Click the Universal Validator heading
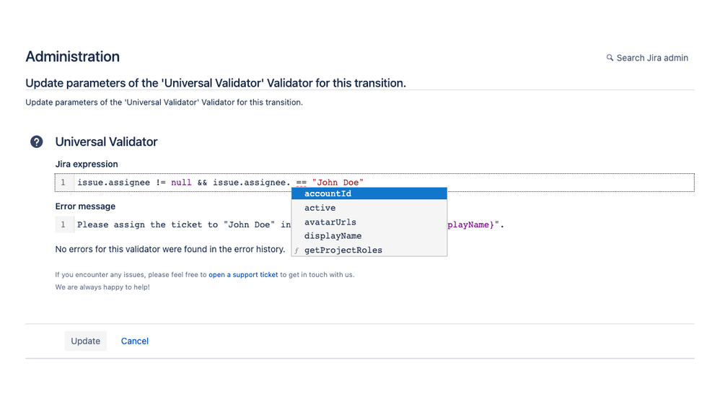The width and height of the screenshot is (720, 410). click(107, 141)
